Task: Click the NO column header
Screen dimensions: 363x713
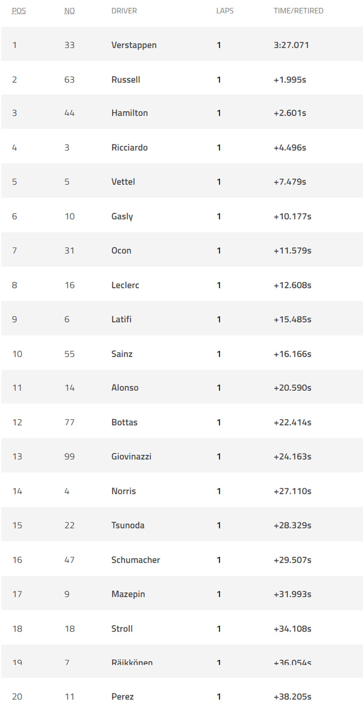Action: tap(69, 11)
